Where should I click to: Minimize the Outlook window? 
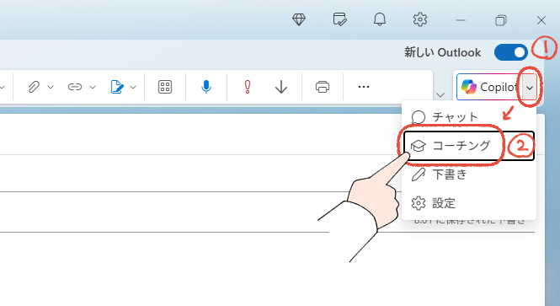pyautogui.click(x=461, y=20)
